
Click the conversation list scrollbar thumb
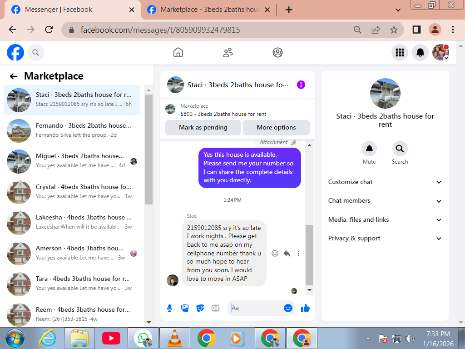coord(148,150)
